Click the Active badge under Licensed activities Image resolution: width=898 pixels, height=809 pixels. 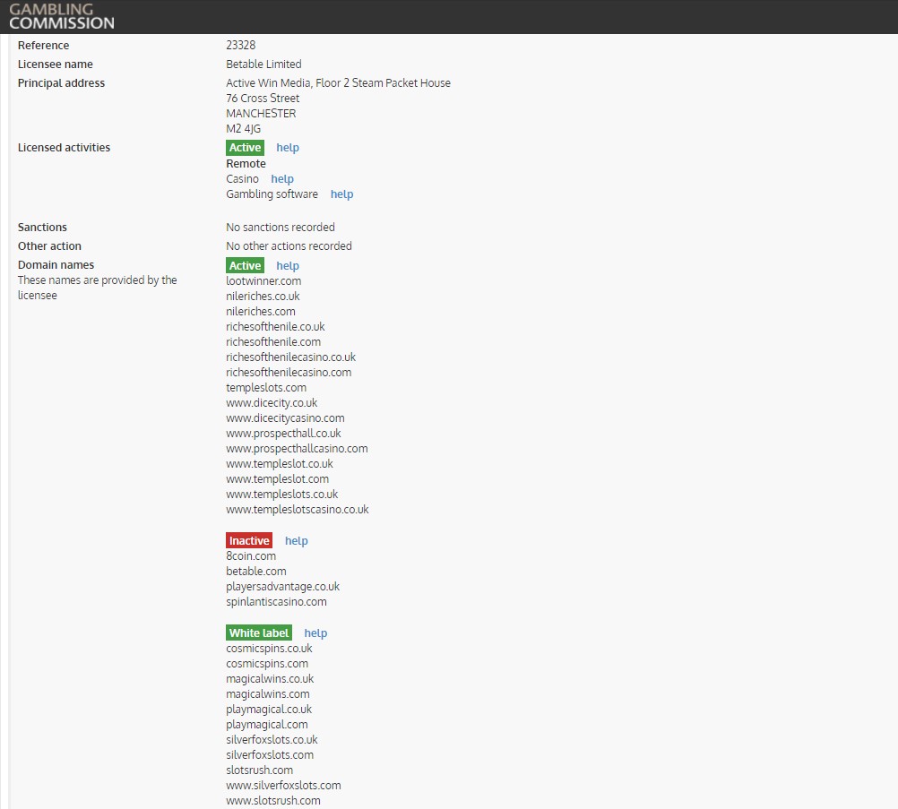pos(246,148)
